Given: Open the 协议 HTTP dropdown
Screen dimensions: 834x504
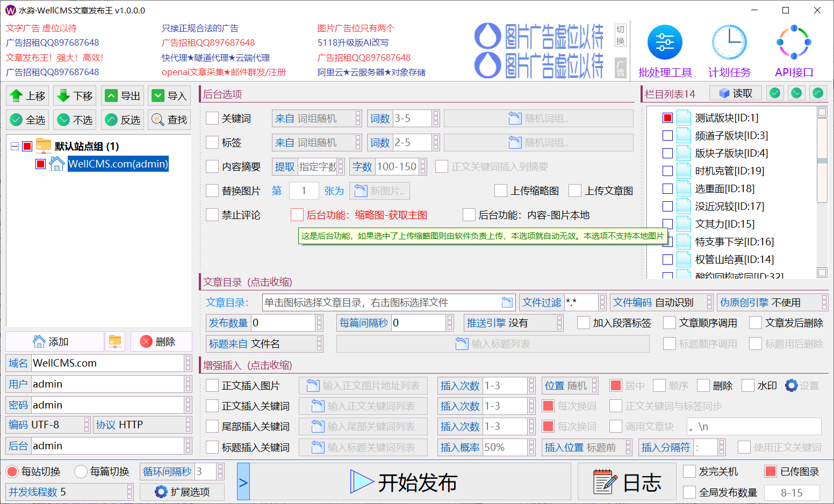Looking at the screenshot, I should point(142,425).
